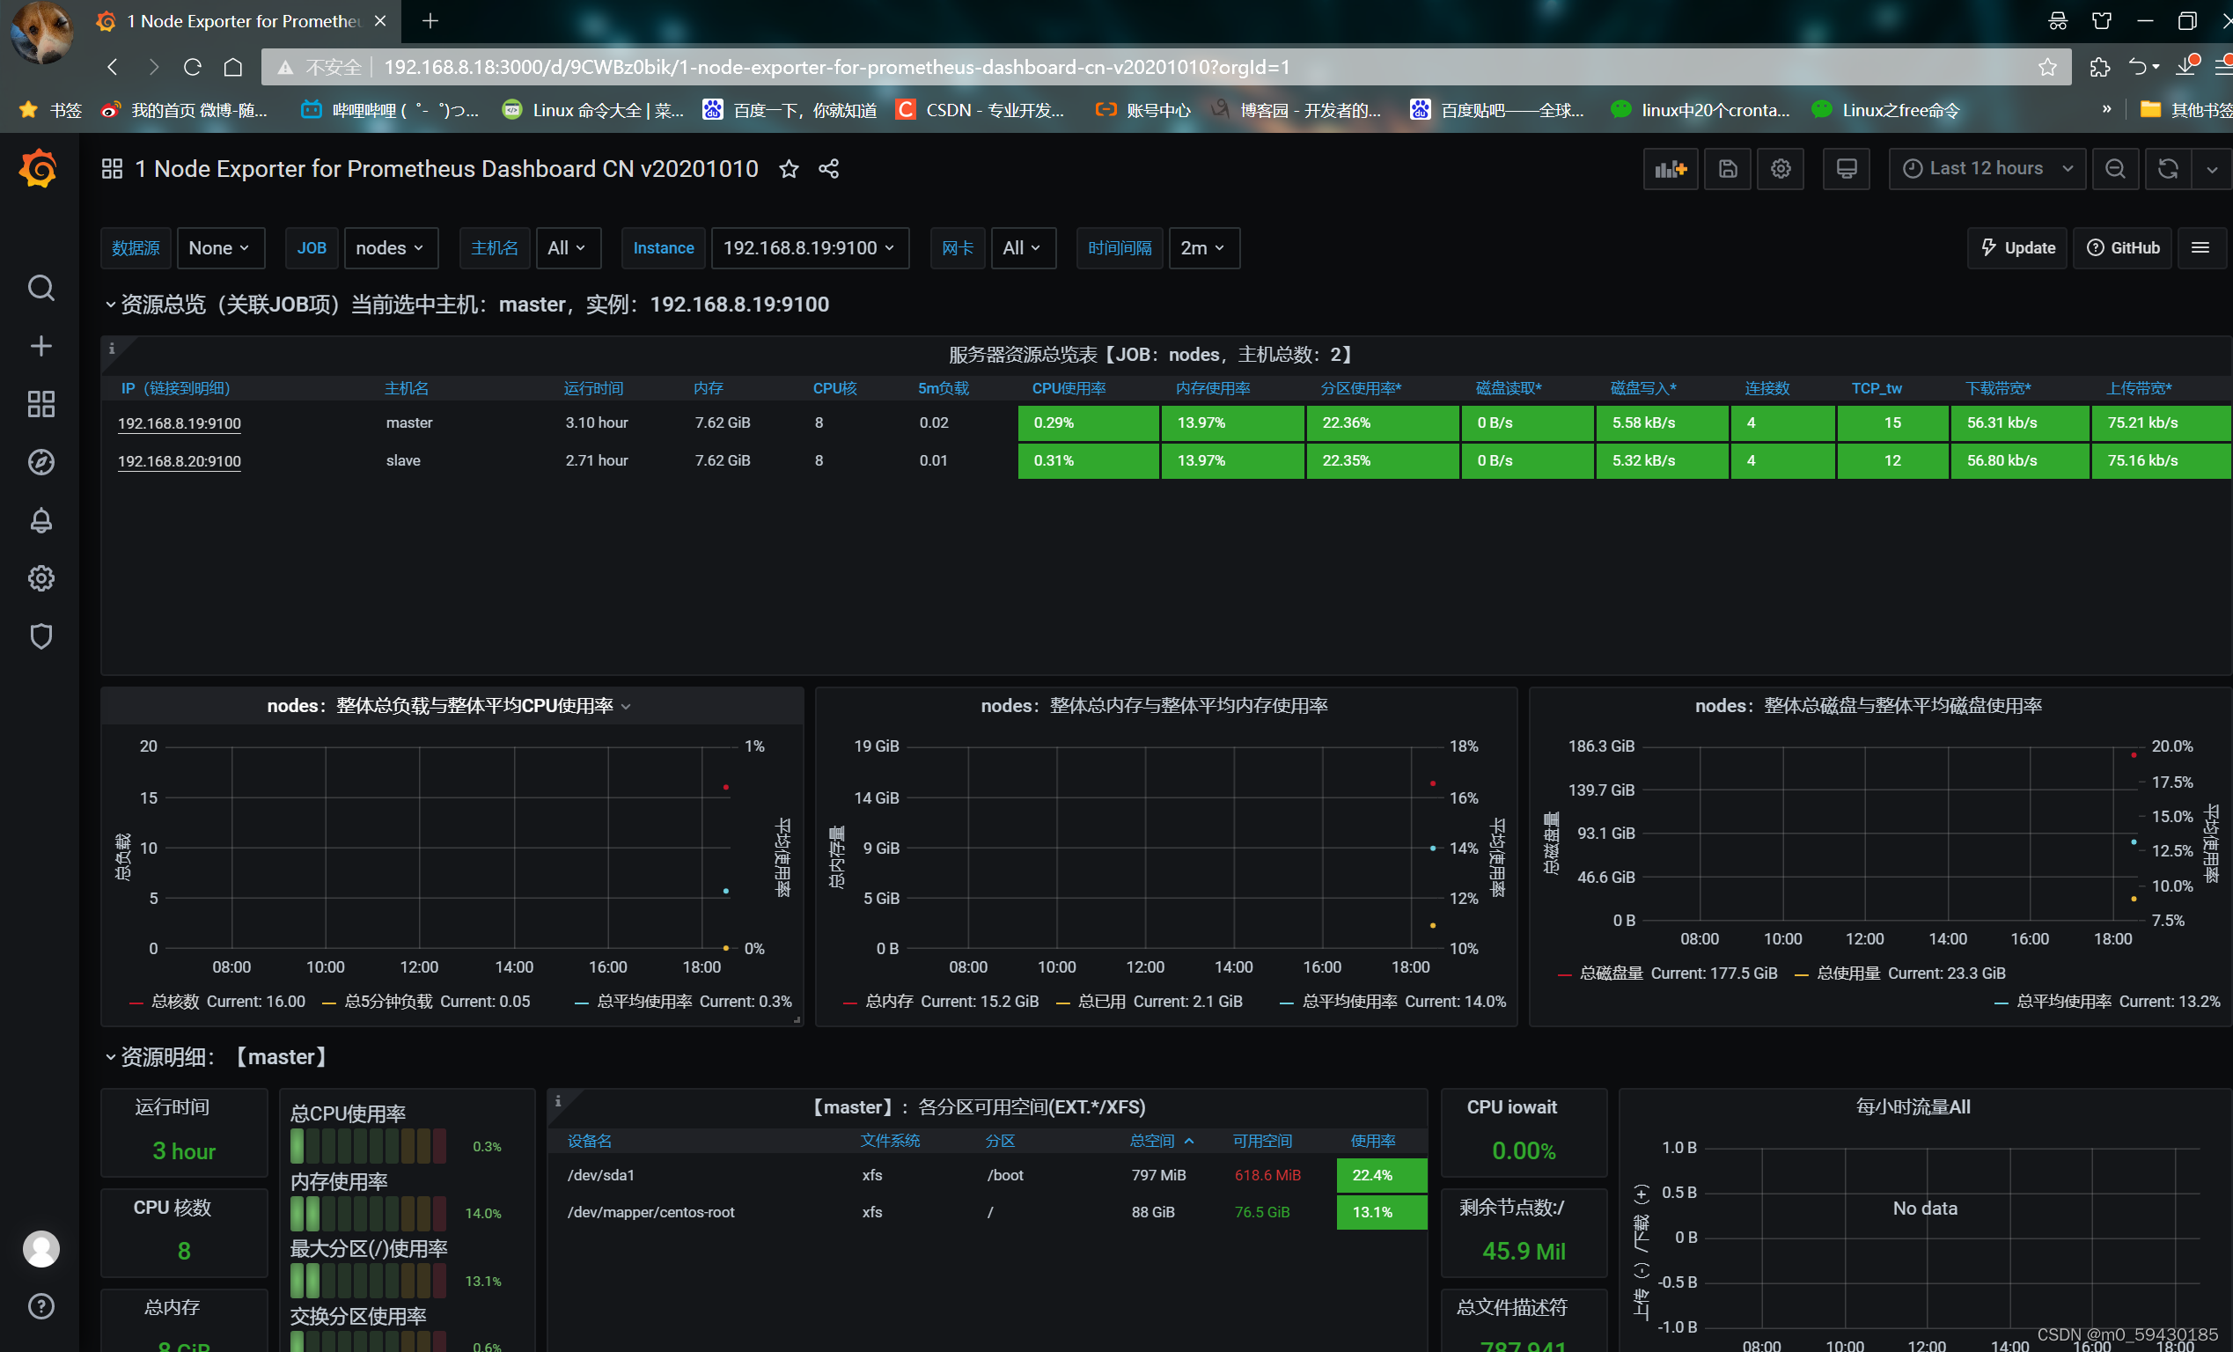This screenshot has width=2233, height=1352.
Task: Open the JOB nodes dropdown
Action: (391, 248)
